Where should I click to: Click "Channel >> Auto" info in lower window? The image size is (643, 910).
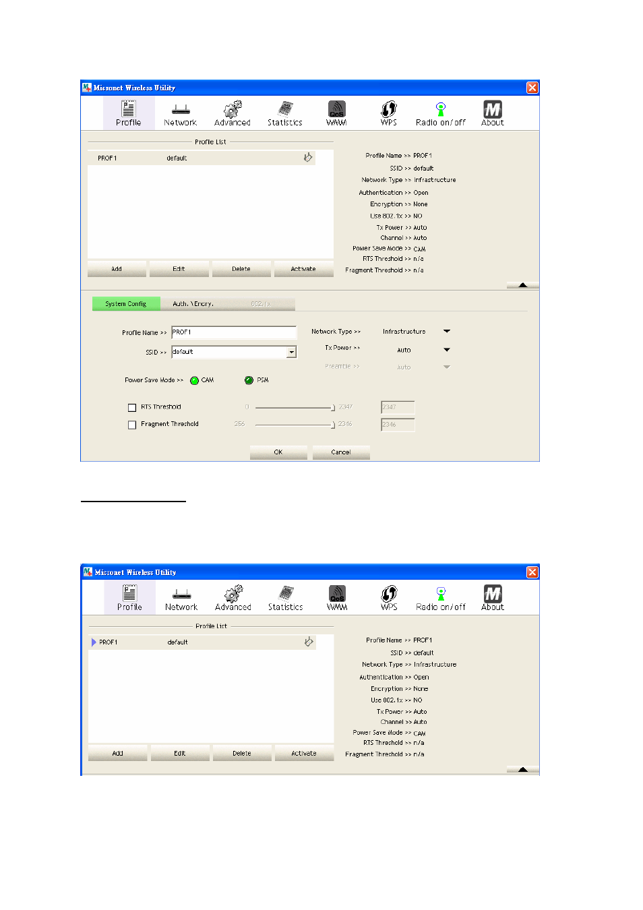pyautogui.click(x=404, y=722)
